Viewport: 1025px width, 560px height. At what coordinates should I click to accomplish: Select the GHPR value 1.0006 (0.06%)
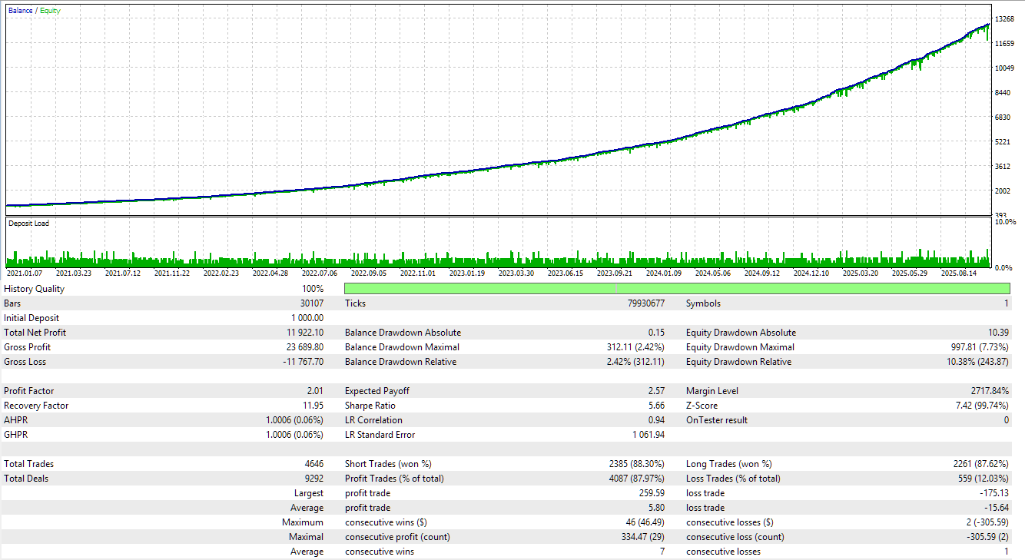pyautogui.click(x=294, y=435)
